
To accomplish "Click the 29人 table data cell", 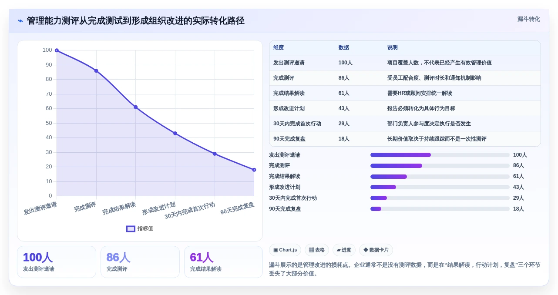I will coord(344,124).
